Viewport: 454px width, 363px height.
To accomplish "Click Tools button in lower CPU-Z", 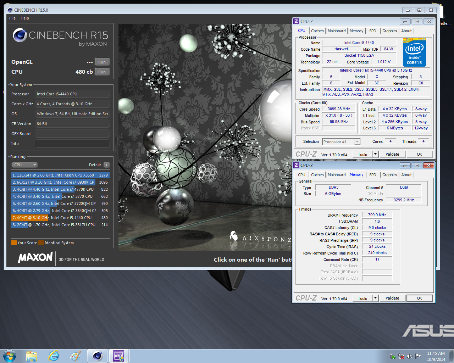I will (362, 298).
